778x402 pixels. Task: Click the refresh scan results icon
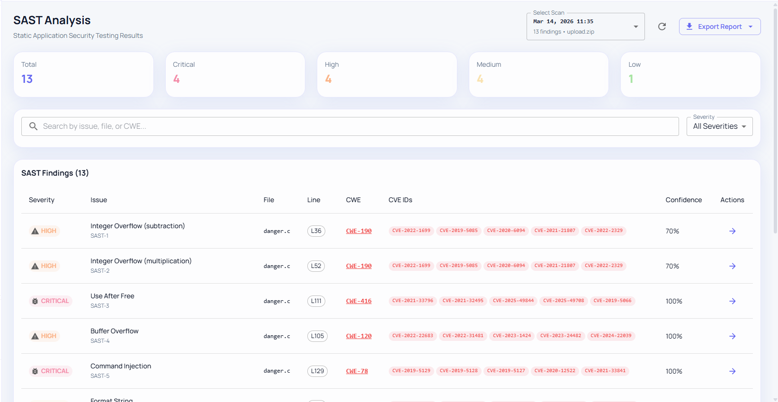point(662,27)
